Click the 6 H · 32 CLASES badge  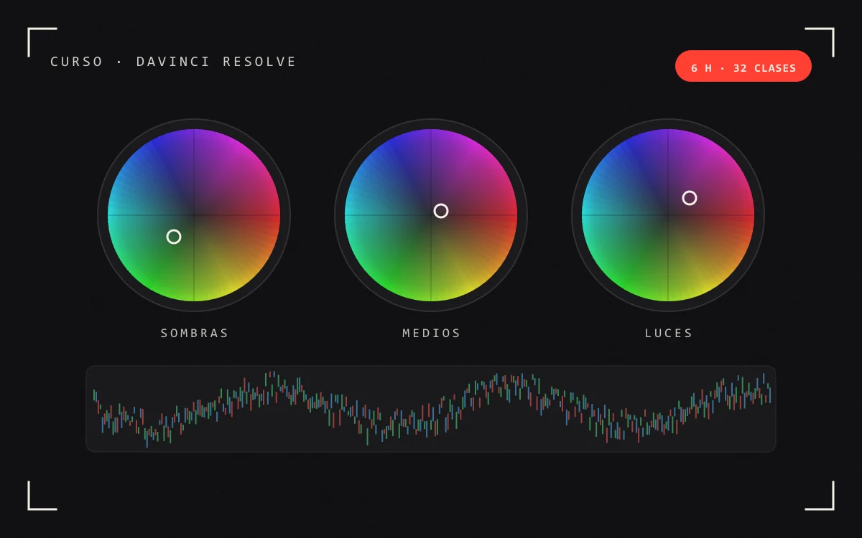click(743, 66)
